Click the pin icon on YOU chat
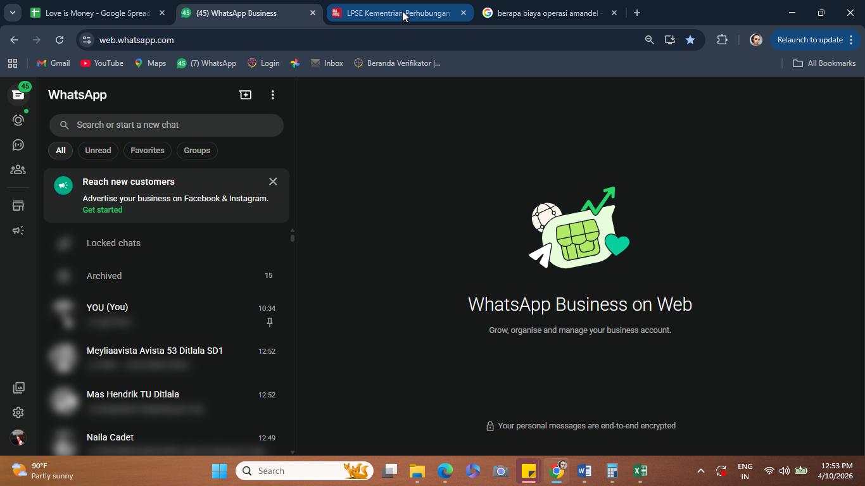Screen dimensions: 865x486 (269, 323)
